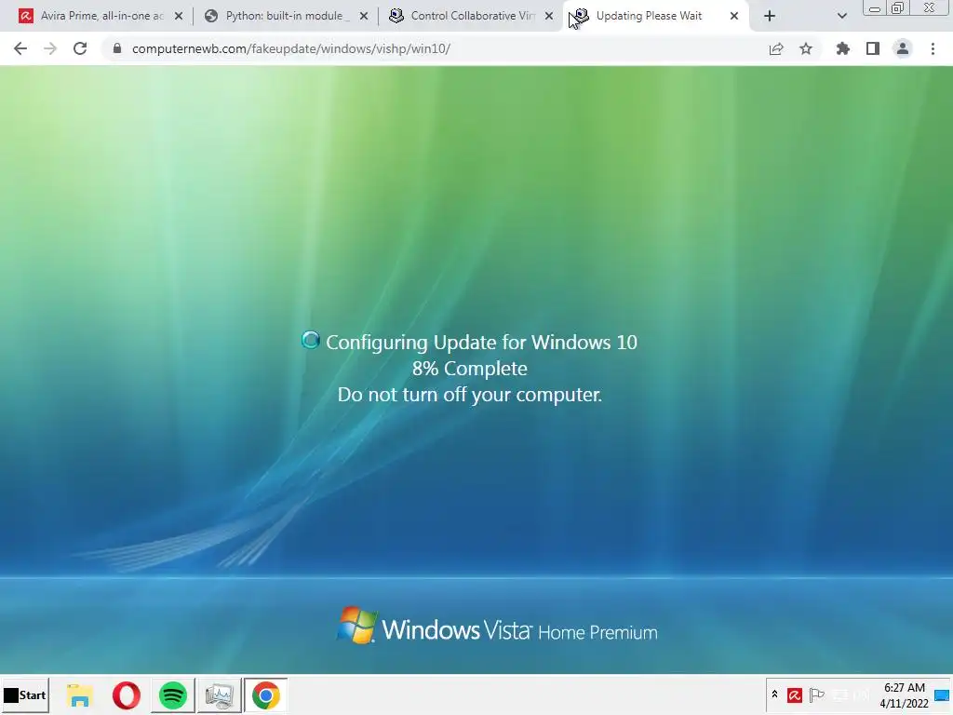Open Action Center flag icon
953x715 pixels.
point(817,695)
